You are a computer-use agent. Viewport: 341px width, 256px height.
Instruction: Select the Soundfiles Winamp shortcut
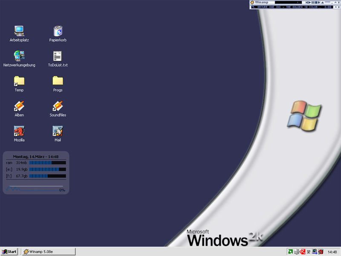point(58,109)
